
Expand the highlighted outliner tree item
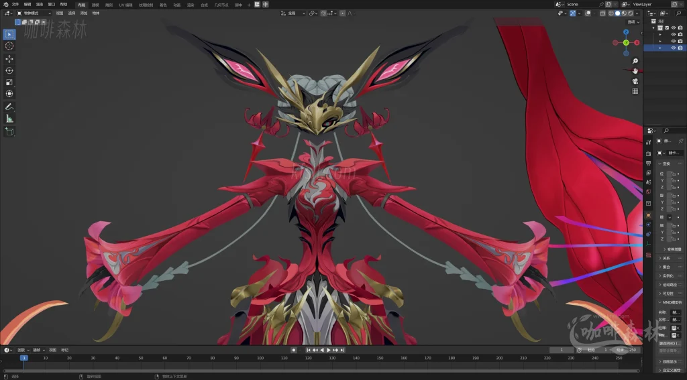[x=660, y=48]
